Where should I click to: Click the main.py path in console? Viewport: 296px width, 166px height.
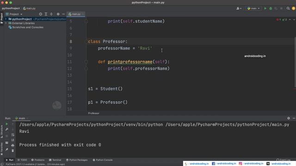pos(227,125)
